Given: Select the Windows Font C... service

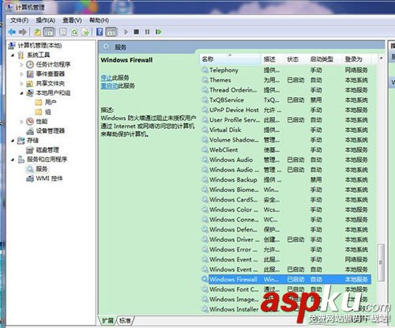Looking at the screenshot, I should pos(286,289).
